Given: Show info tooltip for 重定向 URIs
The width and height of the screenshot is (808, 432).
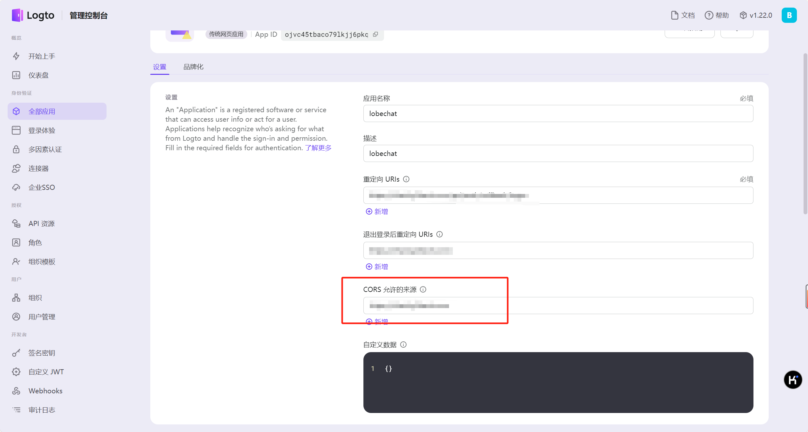Looking at the screenshot, I should [406, 179].
